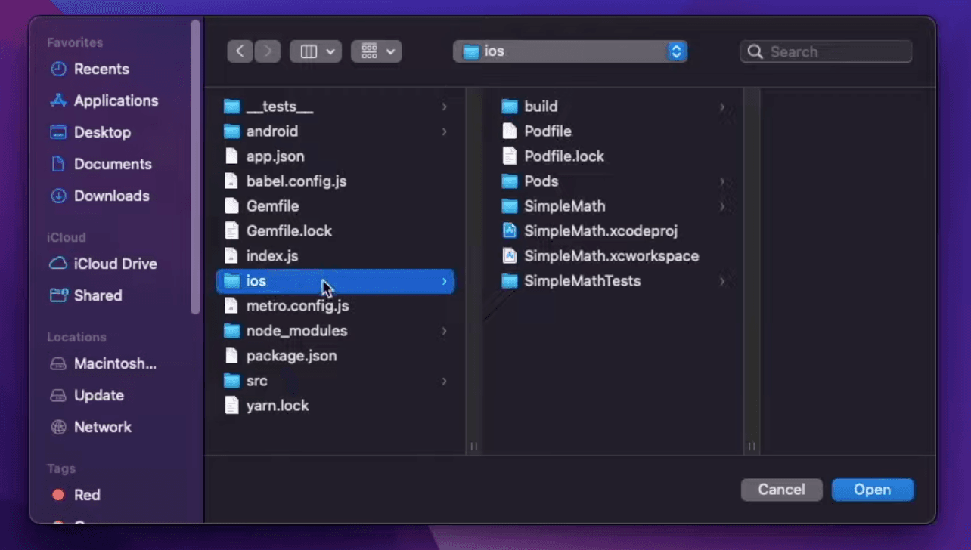Select the Podfile.lock file

(563, 156)
